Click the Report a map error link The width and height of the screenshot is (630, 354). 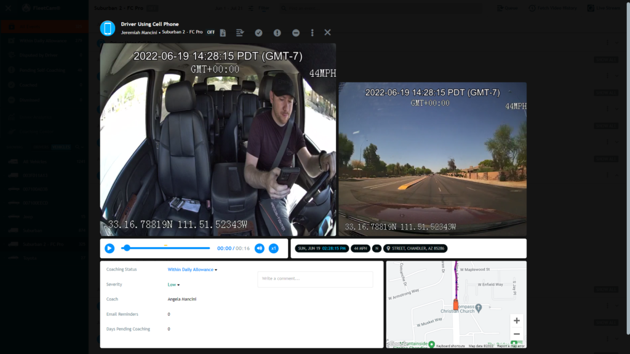(511, 346)
